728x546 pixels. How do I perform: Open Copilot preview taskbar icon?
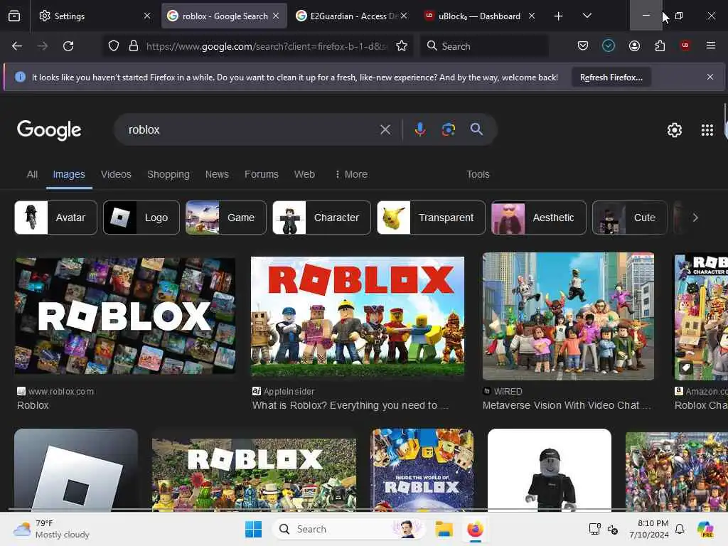(x=705, y=529)
